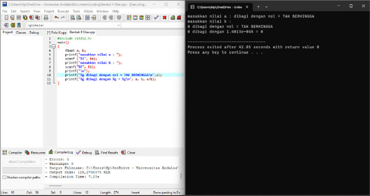Click the Undo arrow toolbar icon
This screenshot has height=196, width=370.
(56, 17)
